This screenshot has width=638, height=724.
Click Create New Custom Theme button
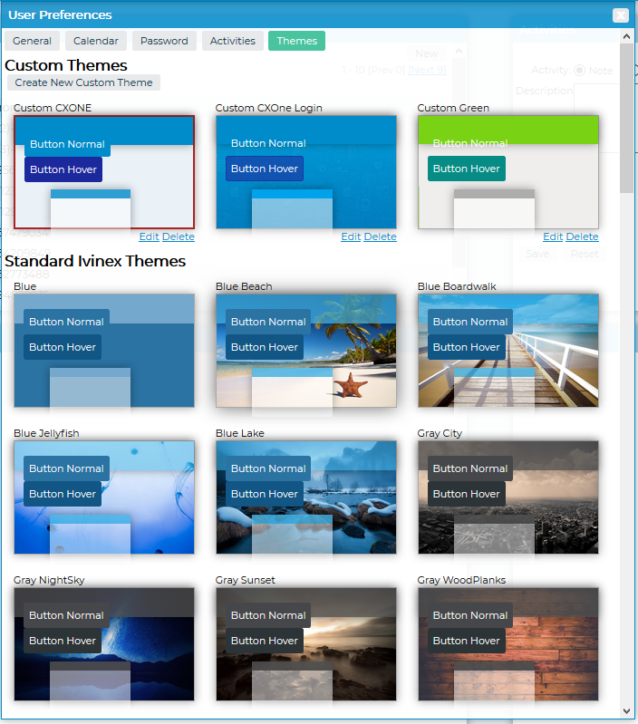pyautogui.click(x=84, y=82)
